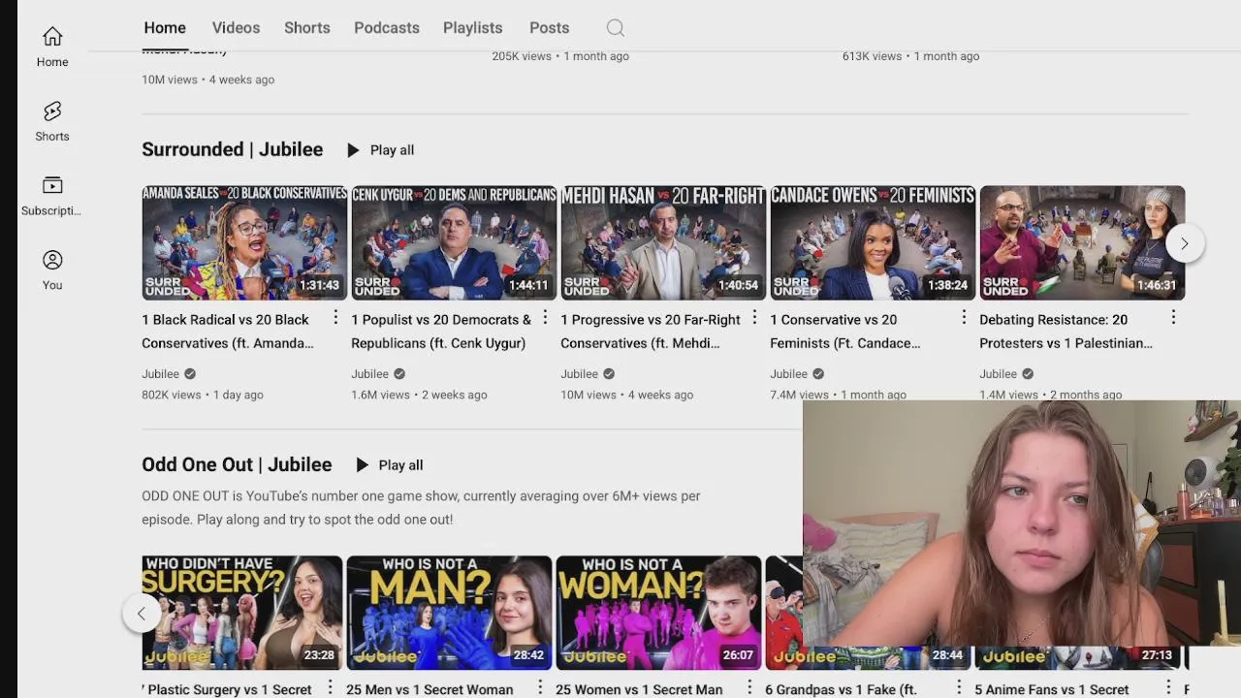Image resolution: width=1241 pixels, height=698 pixels.
Task: Open the title '5 Anime Fans vs 1 Secret'
Action: click(1051, 689)
